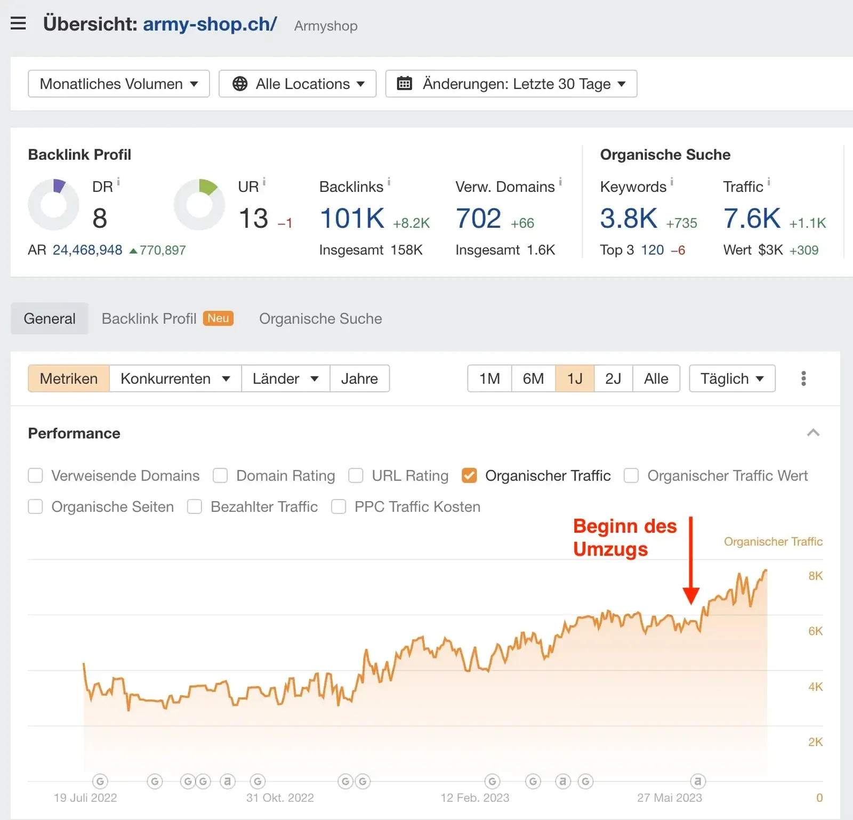853x820 pixels.
Task: Show UR info tooltip icon
Action: point(264,182)
